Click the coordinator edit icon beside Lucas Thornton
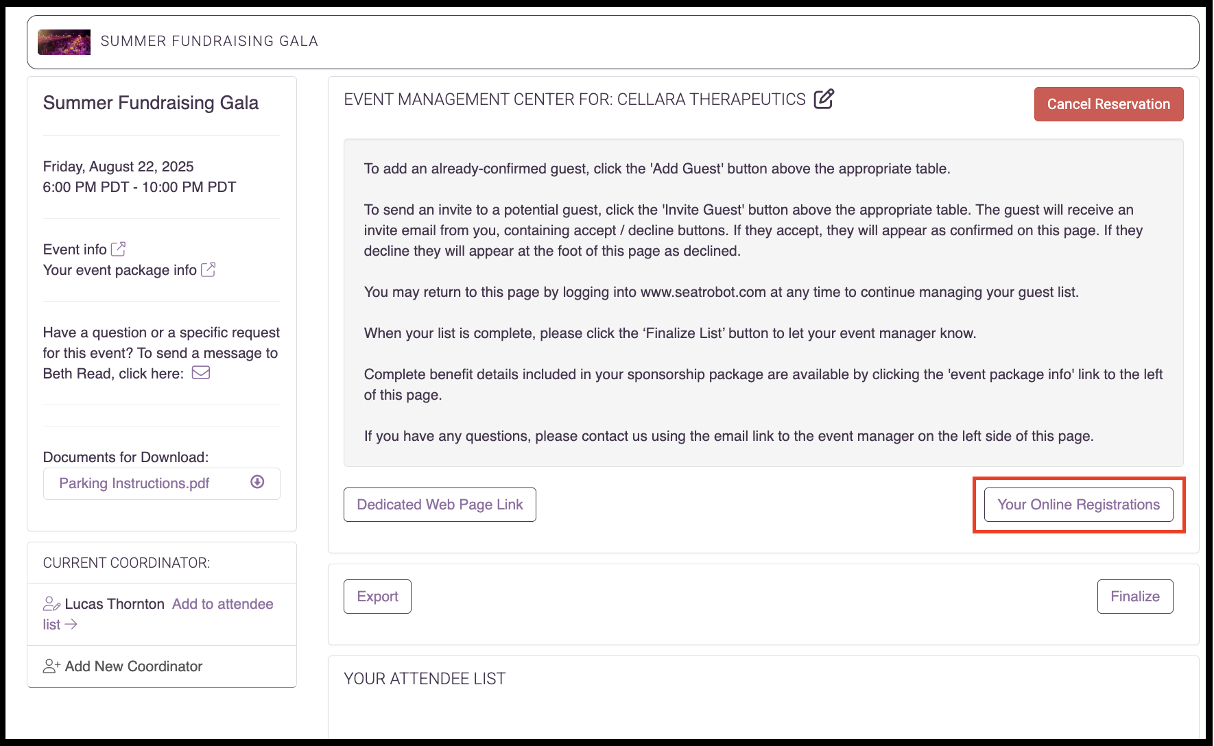The height and width of the screenshot is (746, 1214). [51, 604]
